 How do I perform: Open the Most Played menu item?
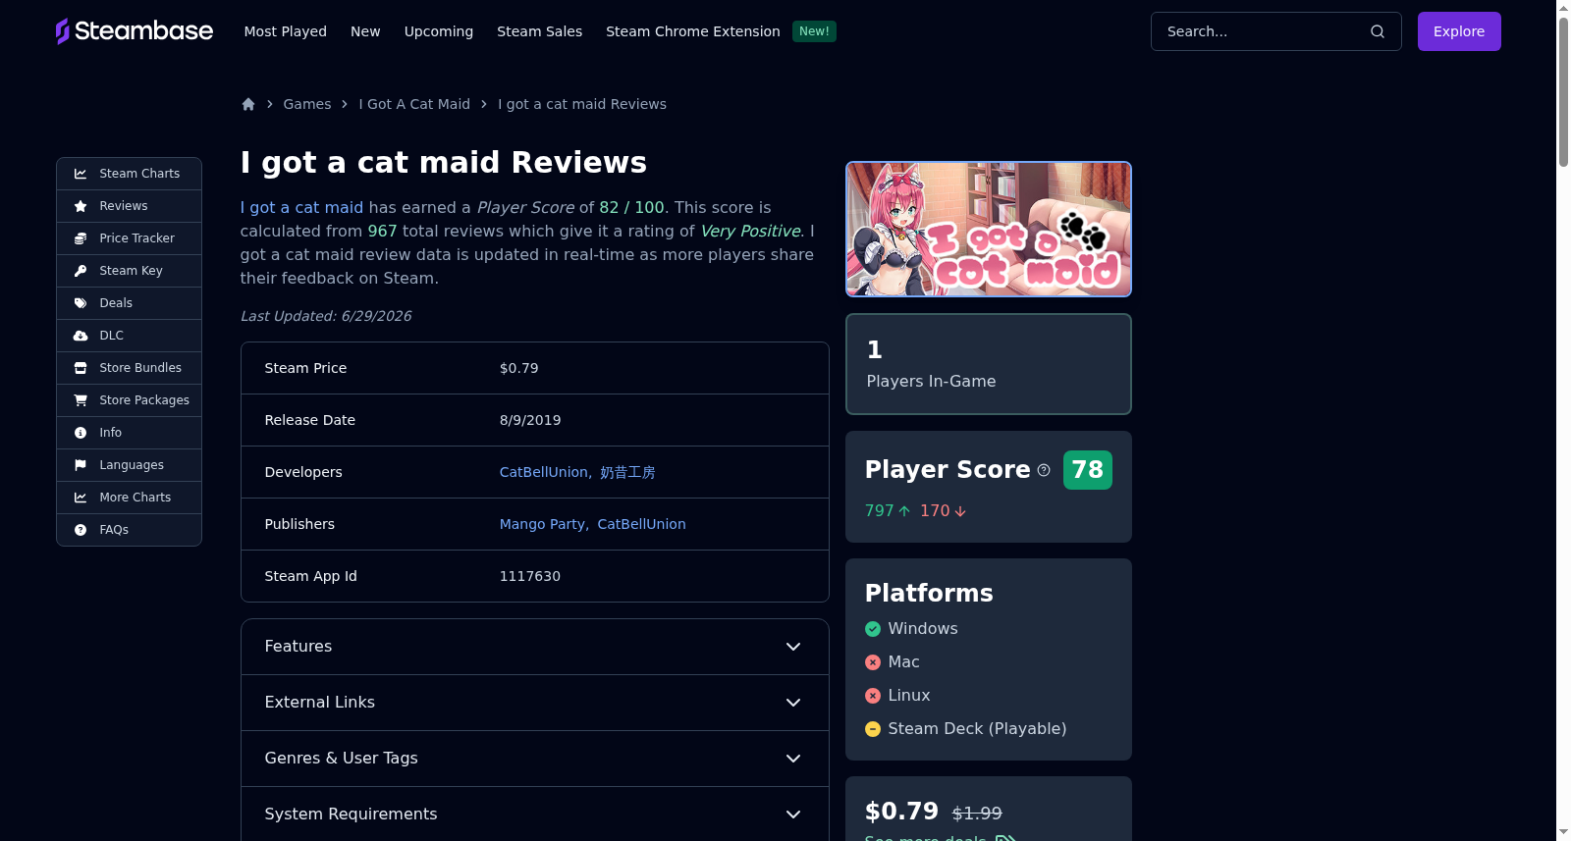click(286, 31)
